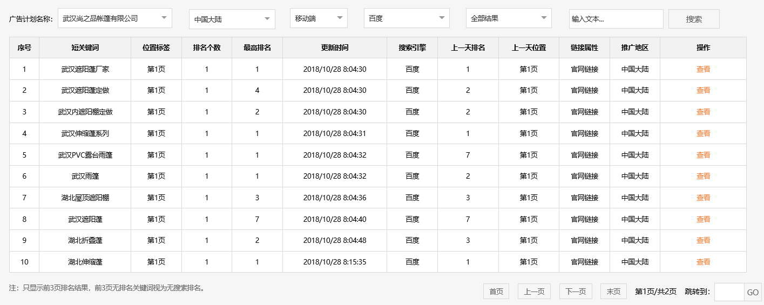Open the 移动端 device dropdown

318,18
